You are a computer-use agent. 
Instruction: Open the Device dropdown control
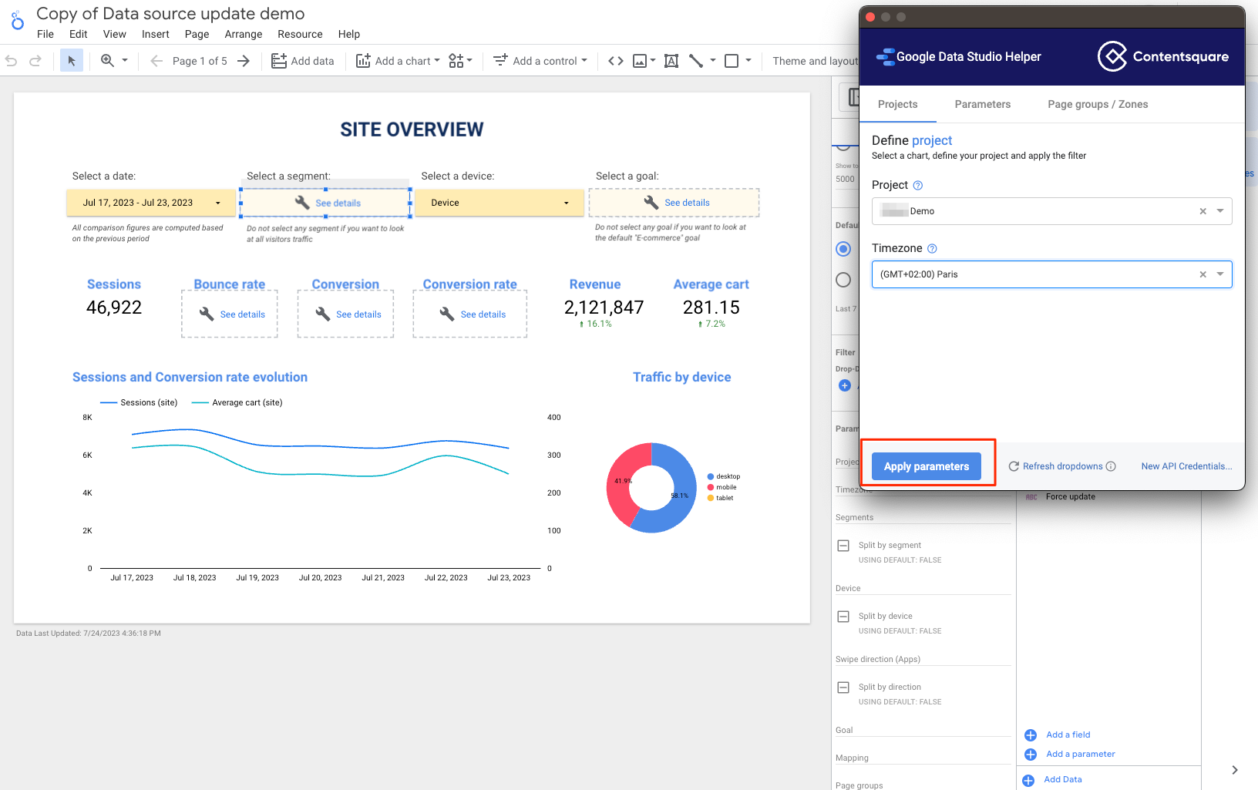[x=499, y=203]
